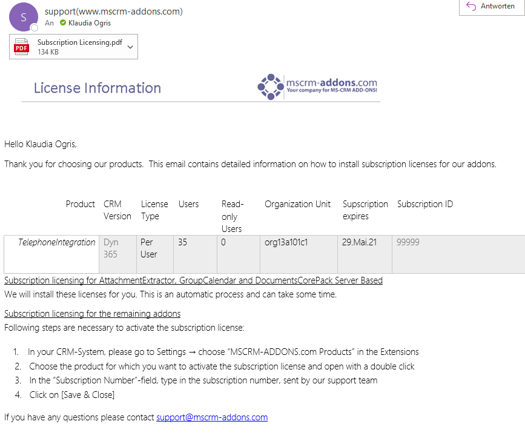The width and height of the screenshot is (525, 447).
Task: Open the support@mscrm-addons.com email link
Action: (x=212, y=417)
